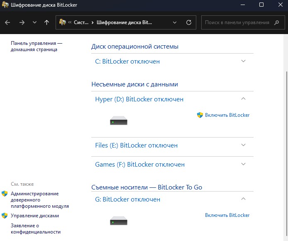Open recent locations dropdown chevron
The image size is (288, 241).
34,22
